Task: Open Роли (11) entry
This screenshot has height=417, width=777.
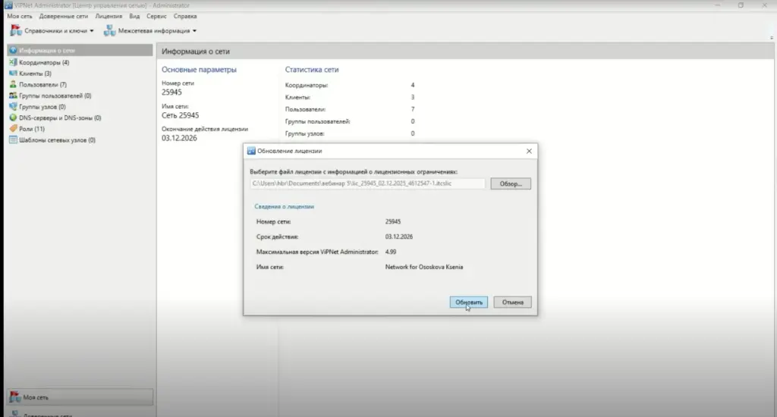Action: pos(32,129)
